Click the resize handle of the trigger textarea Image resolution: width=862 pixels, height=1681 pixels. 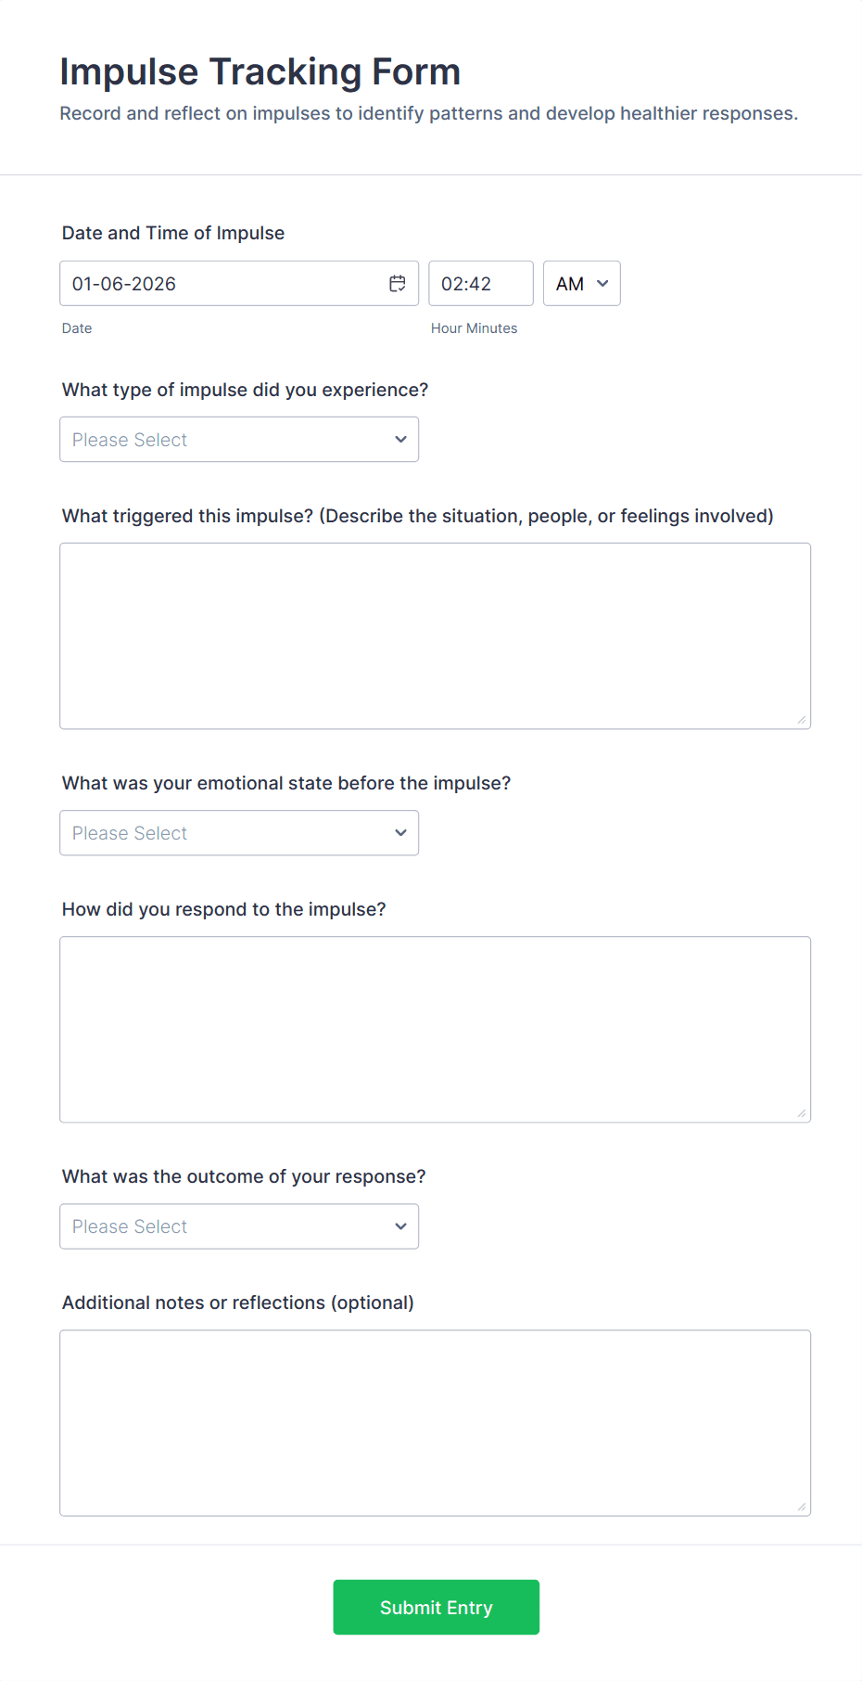[802, 718]
